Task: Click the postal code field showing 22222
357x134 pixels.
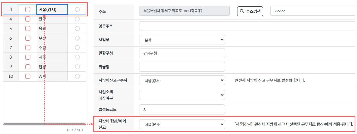Action: click(x=313, y=11)
